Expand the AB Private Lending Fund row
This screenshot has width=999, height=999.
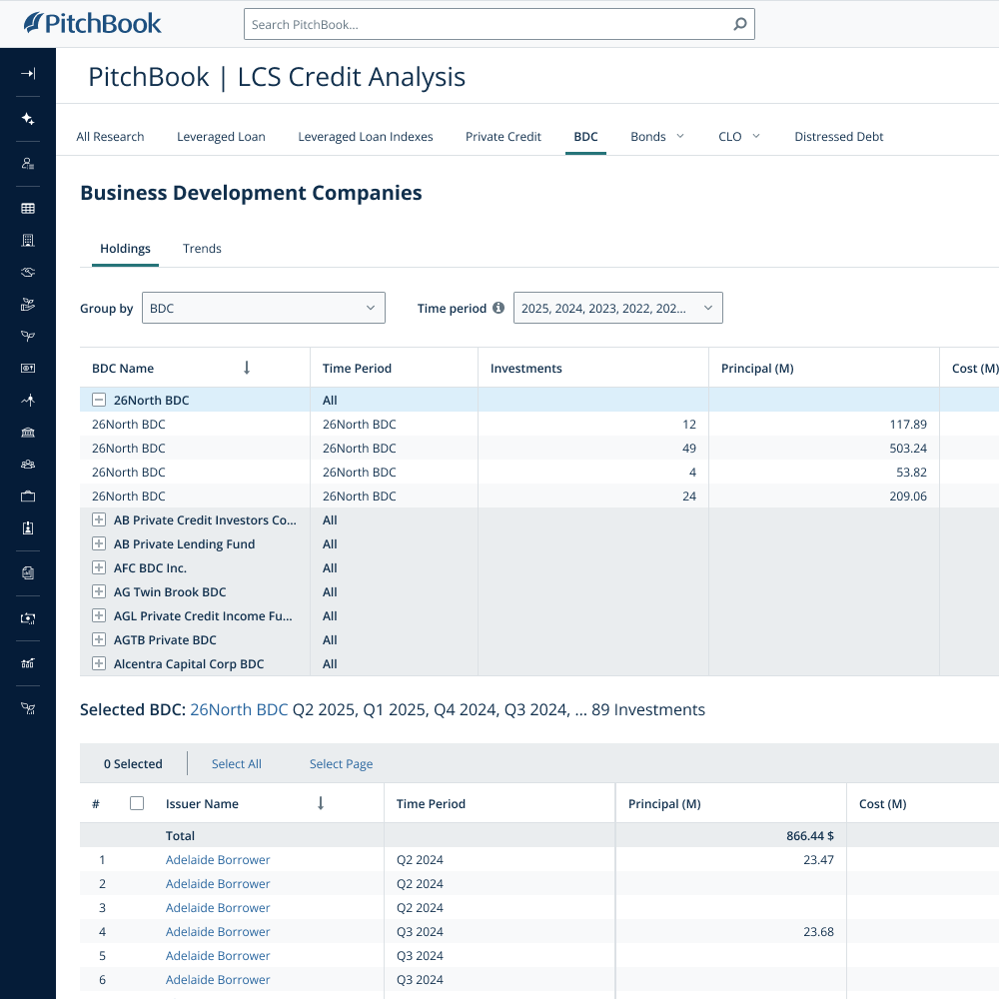point(98,543)
